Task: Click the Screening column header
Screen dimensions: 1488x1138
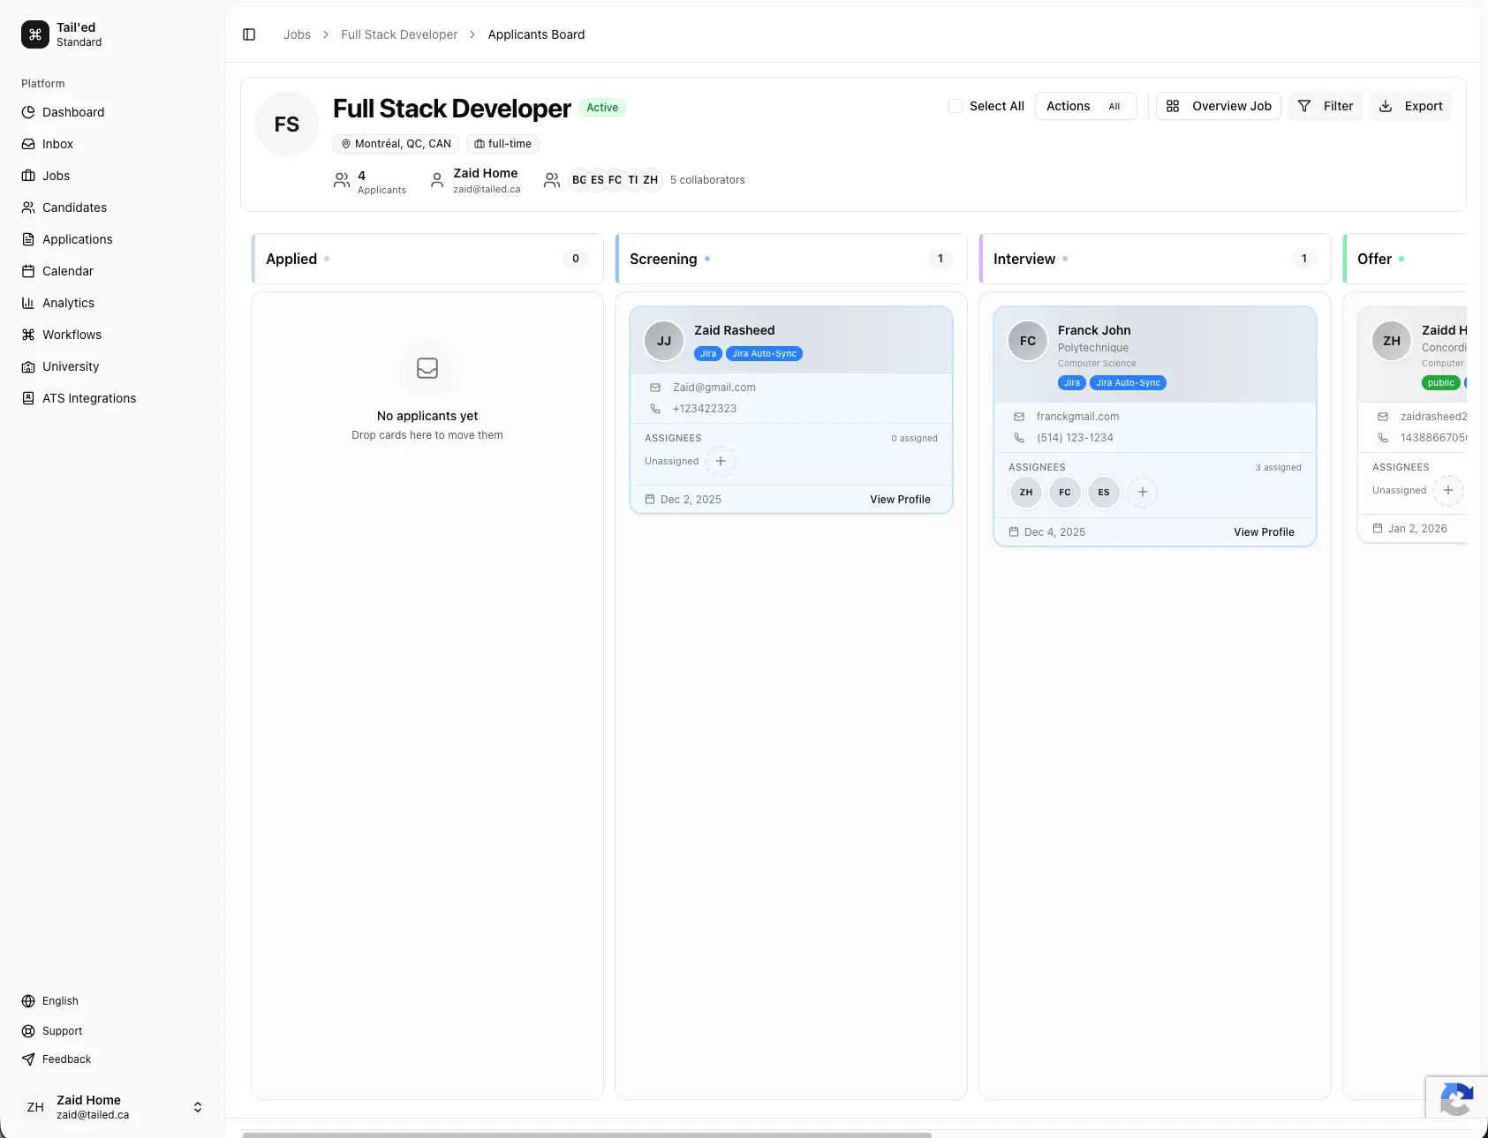Action: pyautogui.click(x=791, y=259)
